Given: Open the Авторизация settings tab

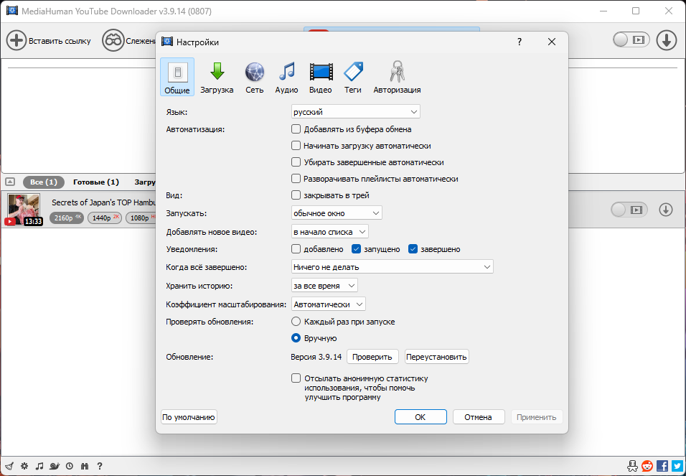Looking at the screenshot, I should [398, 77].
